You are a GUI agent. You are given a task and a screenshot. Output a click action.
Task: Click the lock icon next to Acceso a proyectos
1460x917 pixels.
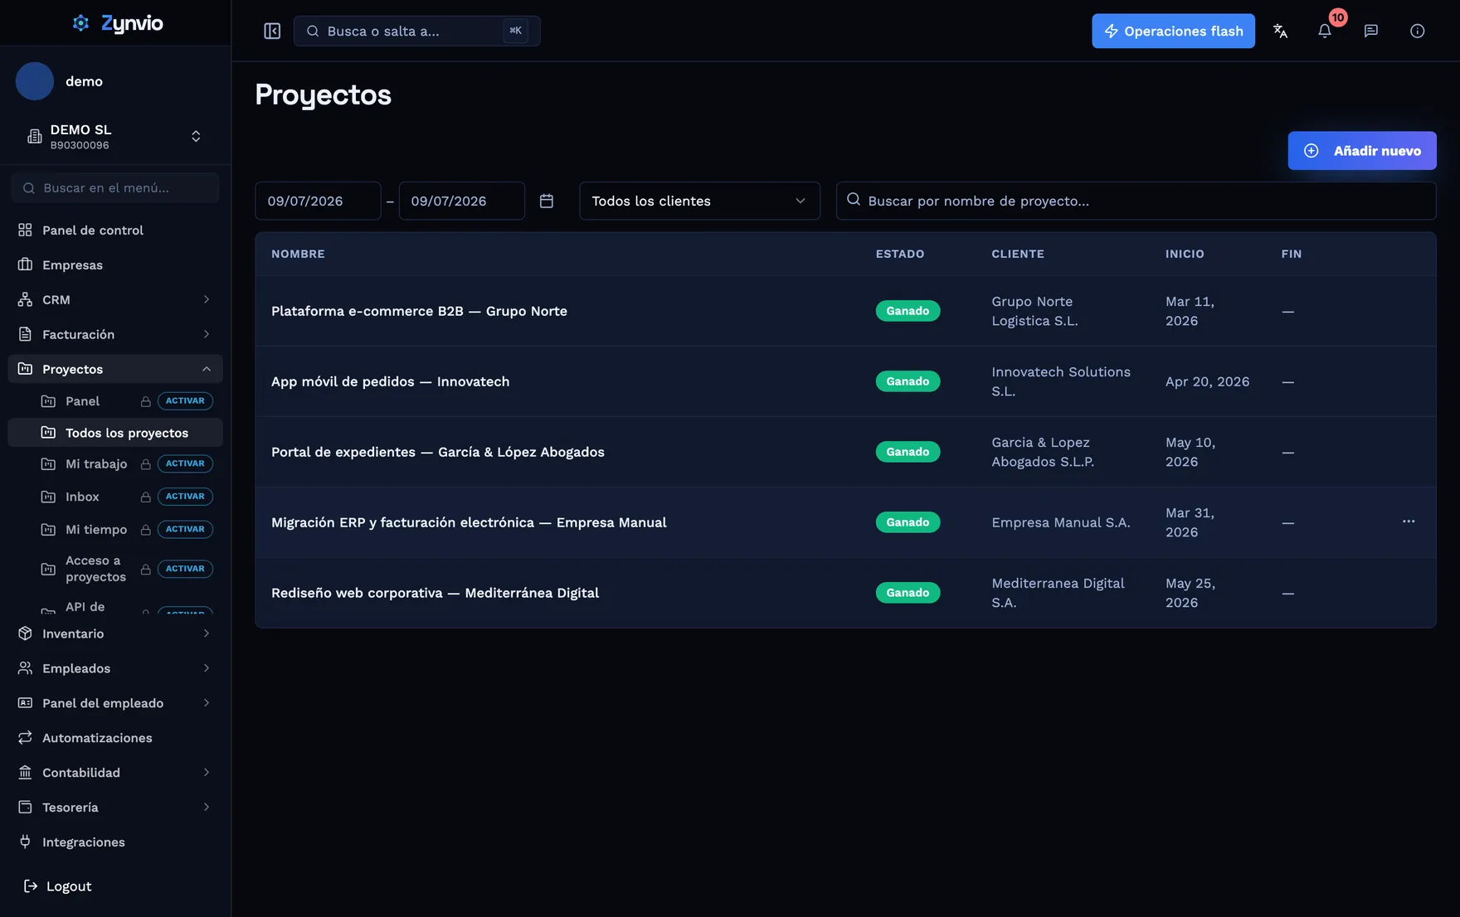pos(145,570)
